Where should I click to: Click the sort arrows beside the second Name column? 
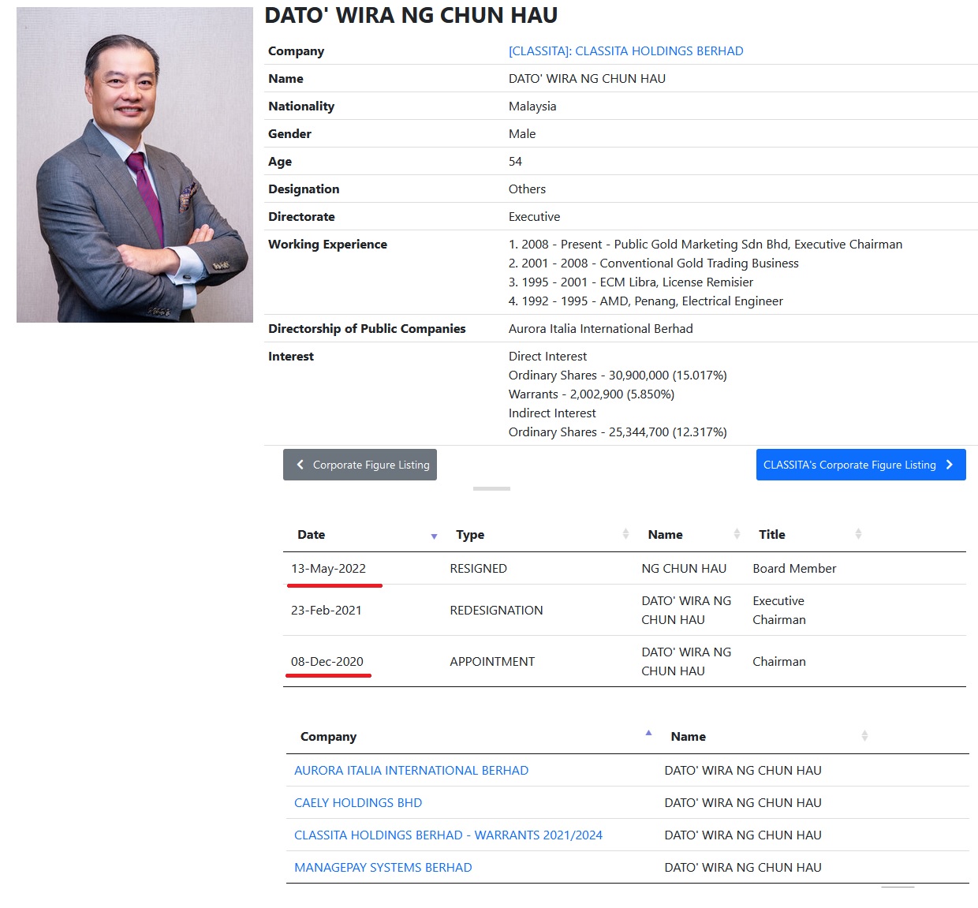(x=864, y=735)
